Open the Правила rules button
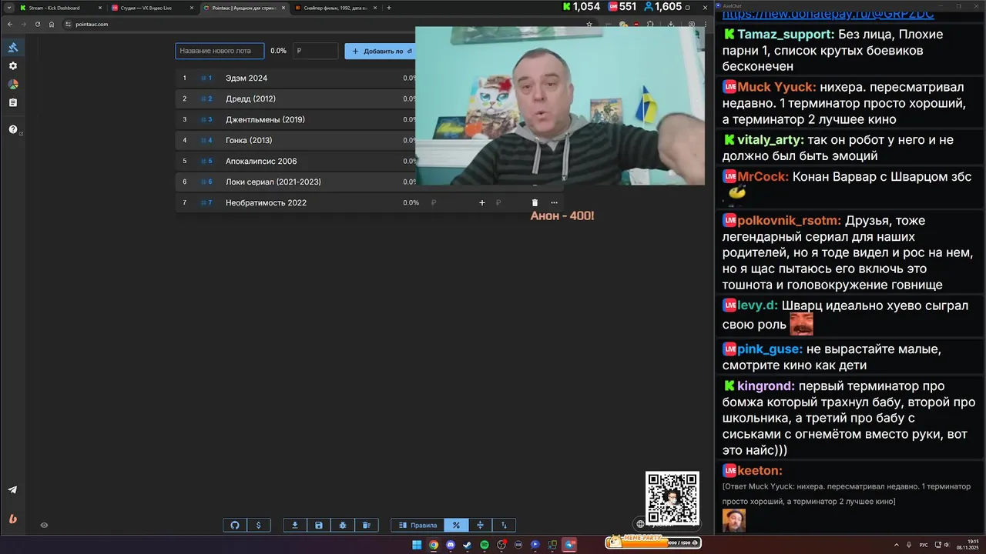Viewport: 986px width, 554px height. [418, 526]
